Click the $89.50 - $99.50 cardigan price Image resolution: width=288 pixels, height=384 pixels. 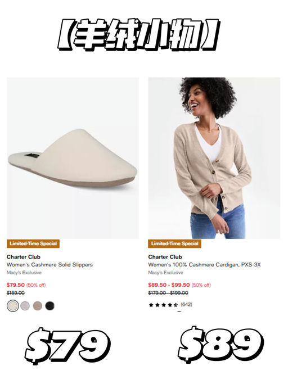point(169,285)
